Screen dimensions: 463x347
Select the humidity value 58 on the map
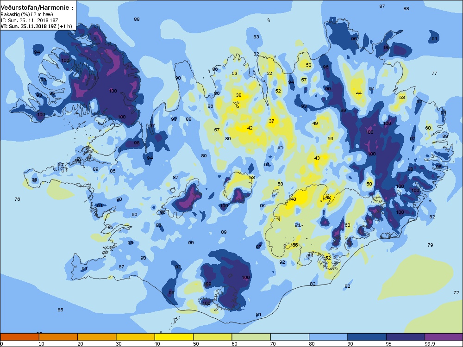pyautogui.click(x=280, y=184)
